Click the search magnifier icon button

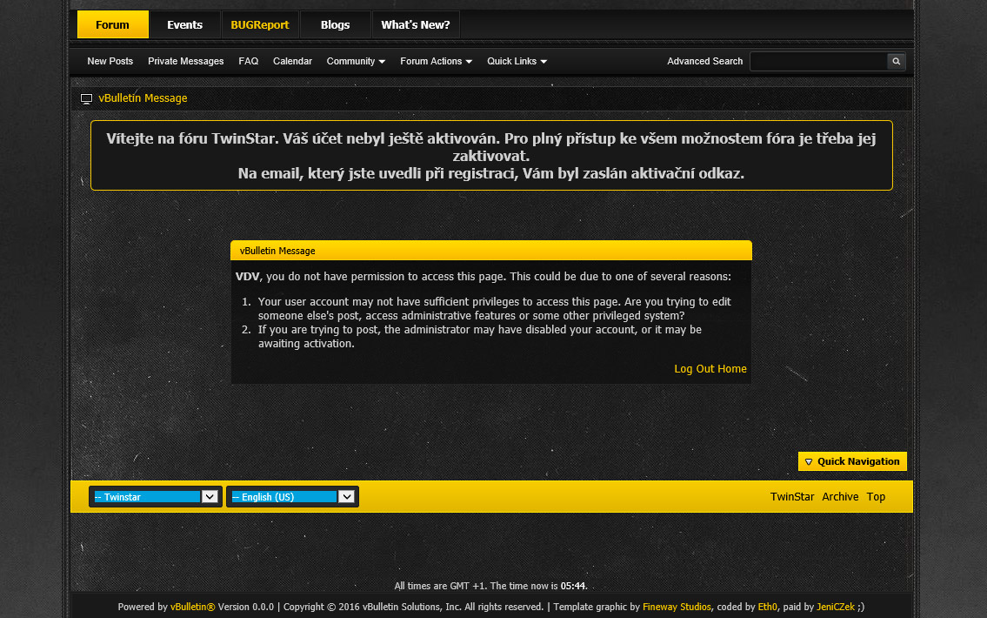tap(896, 61)
